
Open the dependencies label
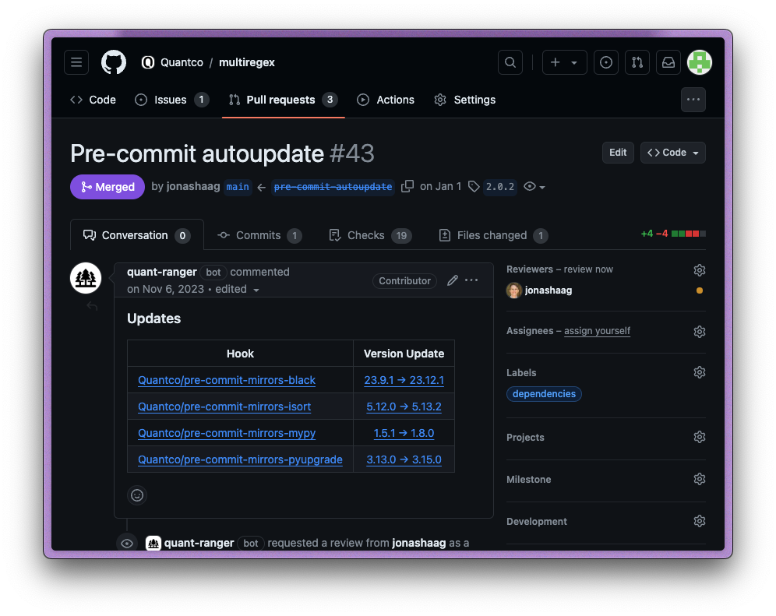point(544,394)
